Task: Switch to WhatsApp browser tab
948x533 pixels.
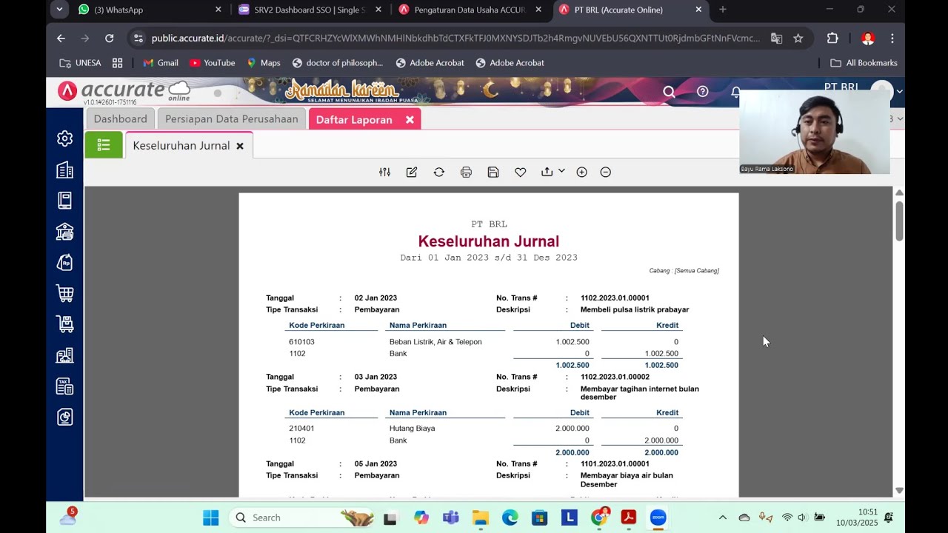Action: click(148, 10)
